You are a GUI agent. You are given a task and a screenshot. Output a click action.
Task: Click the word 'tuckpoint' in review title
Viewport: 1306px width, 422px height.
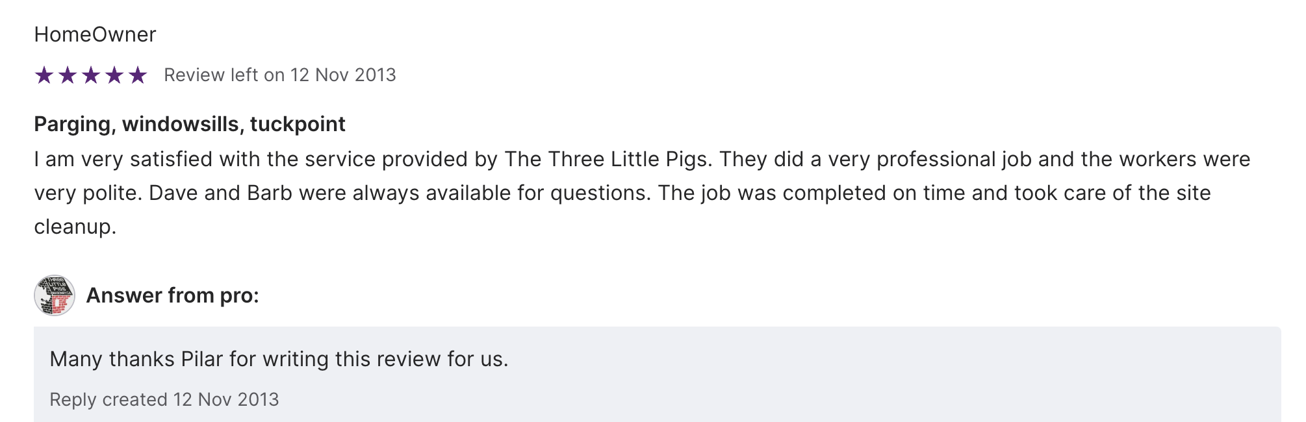click(298, 124)
